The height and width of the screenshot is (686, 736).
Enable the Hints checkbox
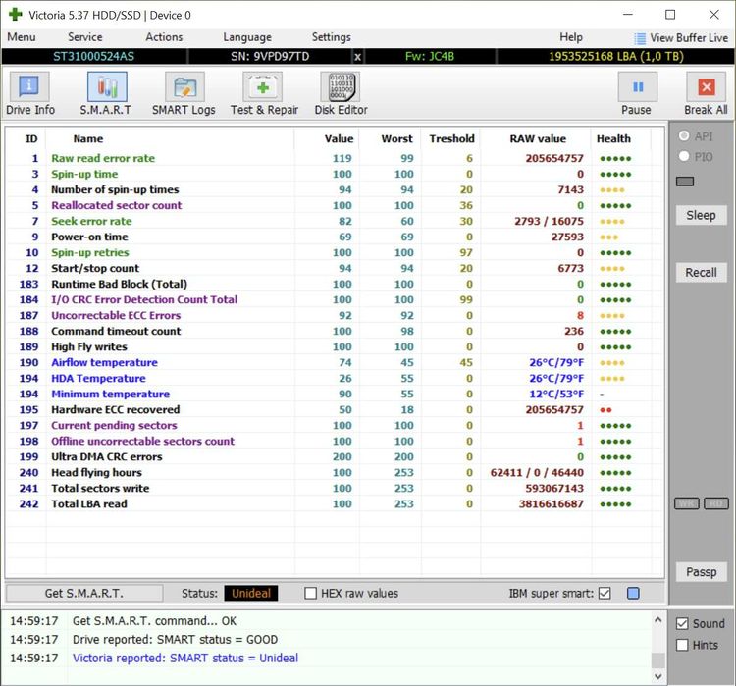coord(683,645)
